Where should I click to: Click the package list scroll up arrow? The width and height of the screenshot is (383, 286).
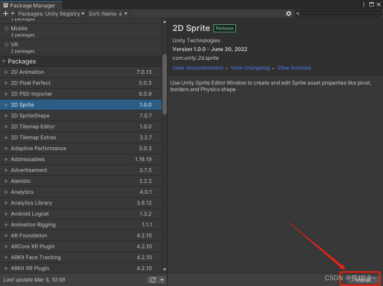(x=165, y=22)
